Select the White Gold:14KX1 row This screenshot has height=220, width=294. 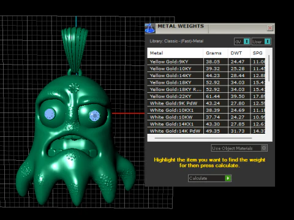pos(206,124)
